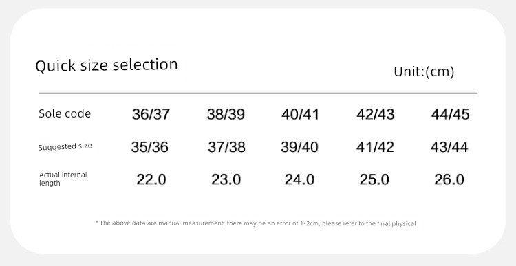Viewport: 516px width, 266px height.
Task: Click the 22.0 internal length value
Action: tap(151, 179)
